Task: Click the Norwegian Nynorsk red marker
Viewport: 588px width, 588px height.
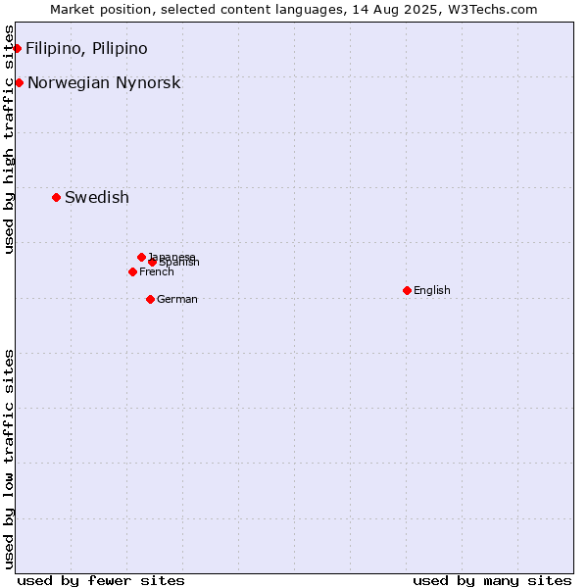Action: 20,83
